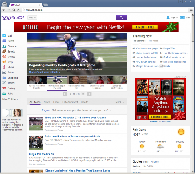Select the All Stories tab

[35, 102]
